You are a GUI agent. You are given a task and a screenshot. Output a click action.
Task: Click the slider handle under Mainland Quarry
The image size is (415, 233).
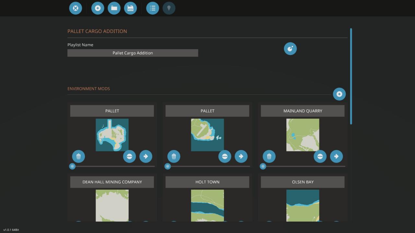(263, 166)
